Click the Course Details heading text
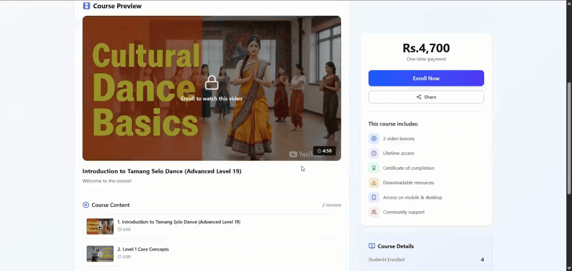Screen dimensions: 572x271 (396, 246)
